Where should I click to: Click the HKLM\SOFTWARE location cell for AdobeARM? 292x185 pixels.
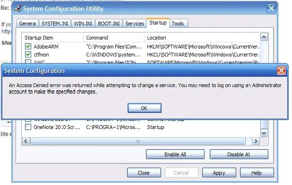click(x=203, y=47)
